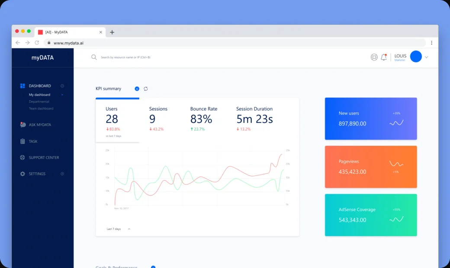Click the browser back arrow

(x=18, y=43)
